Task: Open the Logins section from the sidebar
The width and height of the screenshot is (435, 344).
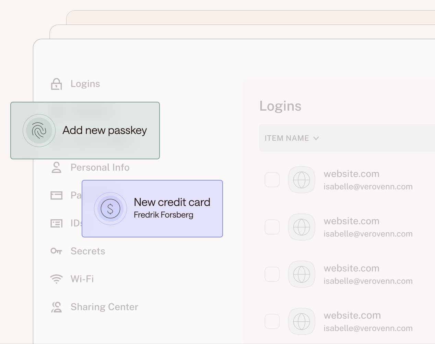Action: pos(85,83)
